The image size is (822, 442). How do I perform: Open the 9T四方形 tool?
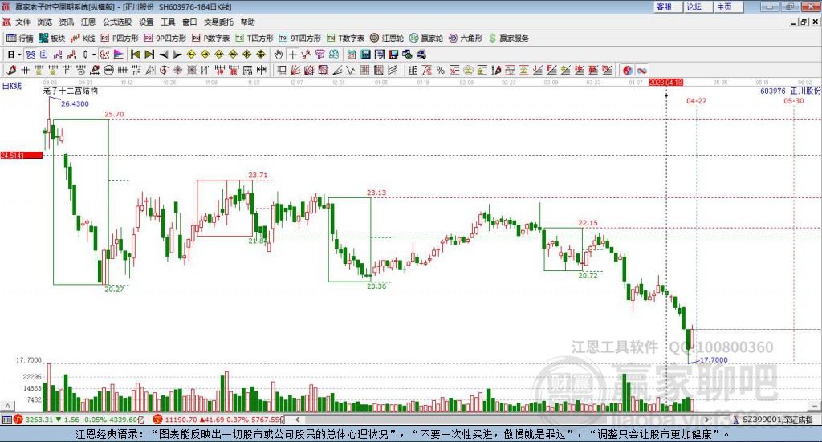point(300,39)
